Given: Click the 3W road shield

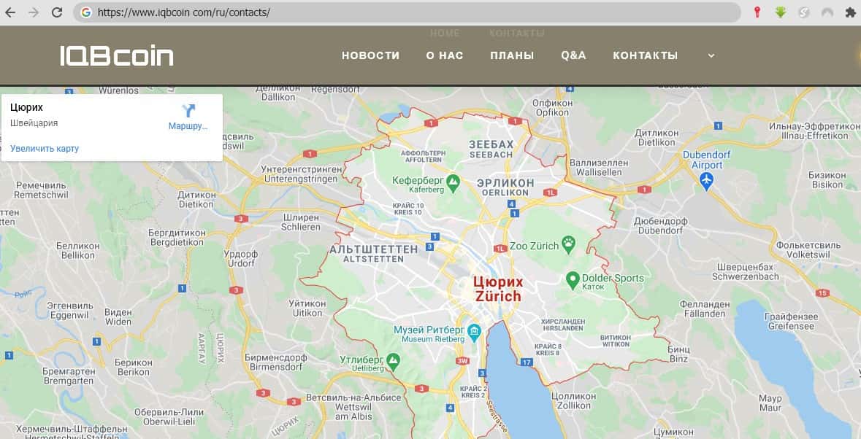Looking at the screenshot, I should click(x=462, y=361).
